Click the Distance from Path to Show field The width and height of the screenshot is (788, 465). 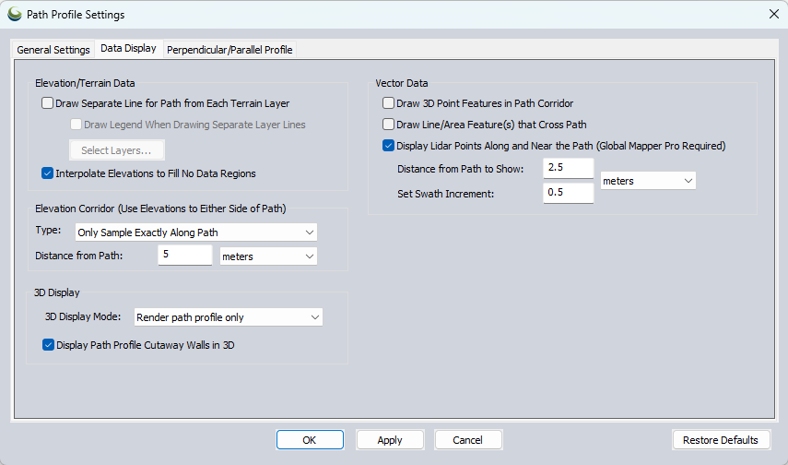(x=569, y=168)
